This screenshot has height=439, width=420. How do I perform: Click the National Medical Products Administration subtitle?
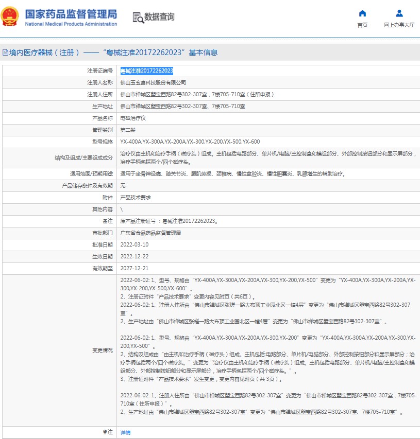71,24
